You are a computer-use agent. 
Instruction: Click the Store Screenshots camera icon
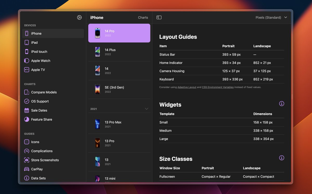pyautogui.click(x=27, y=160)
